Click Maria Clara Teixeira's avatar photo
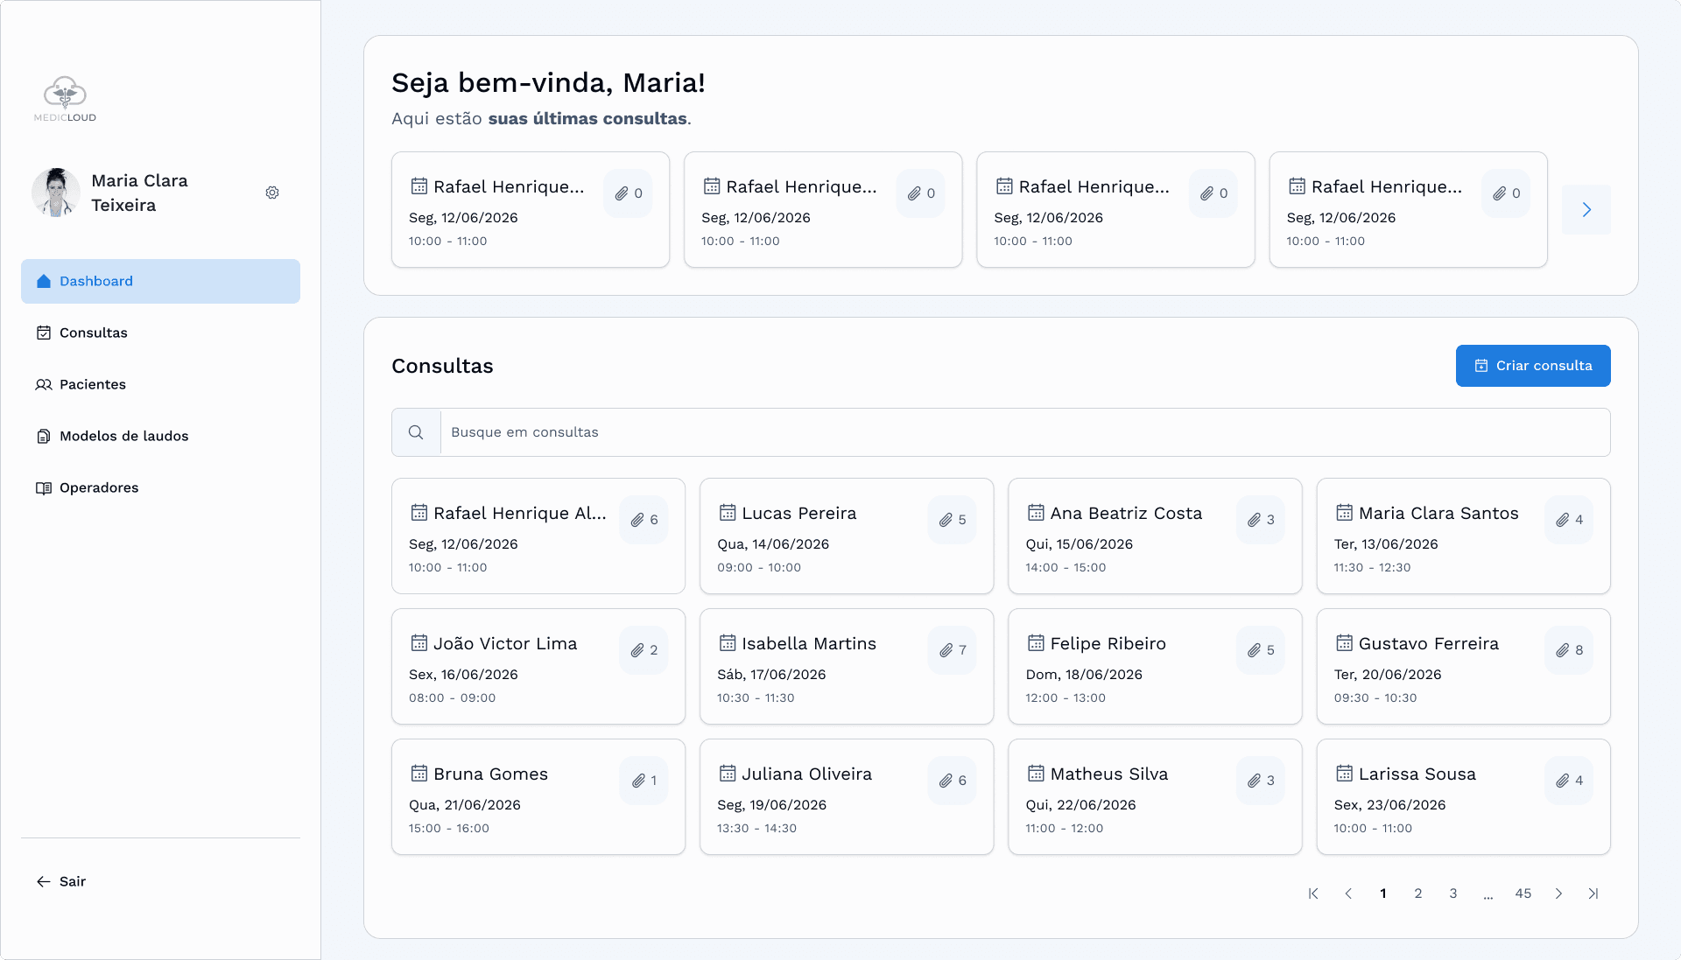Viewport: 1681px width, 960px height. (x=56, y=193)
